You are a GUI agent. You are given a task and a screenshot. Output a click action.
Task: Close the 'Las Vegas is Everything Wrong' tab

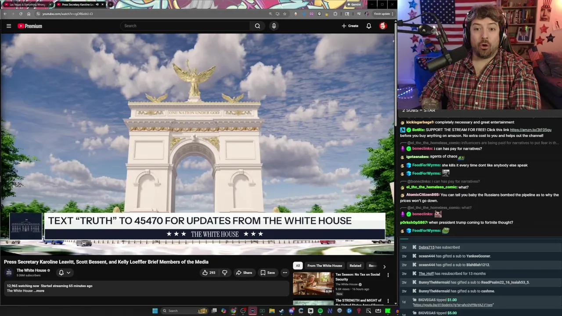50,4
